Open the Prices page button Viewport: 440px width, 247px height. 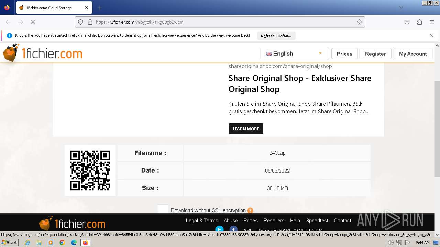click(x=344, y=54)
